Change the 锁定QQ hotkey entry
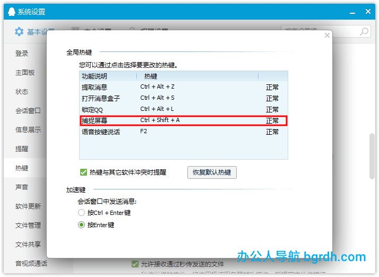Viewport: 379px width, 277px height. click(x=183, y=109)
